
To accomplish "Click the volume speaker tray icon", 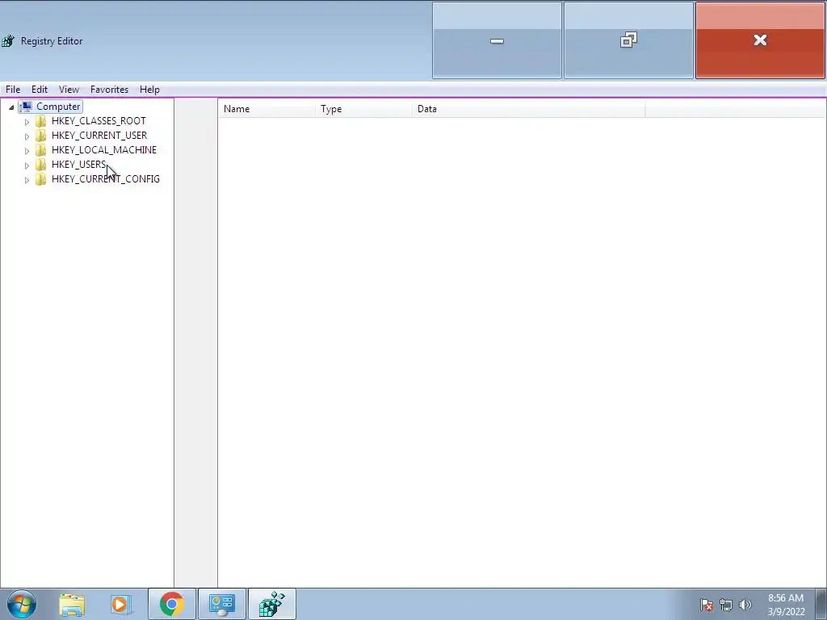I will (x=745, y=605).
